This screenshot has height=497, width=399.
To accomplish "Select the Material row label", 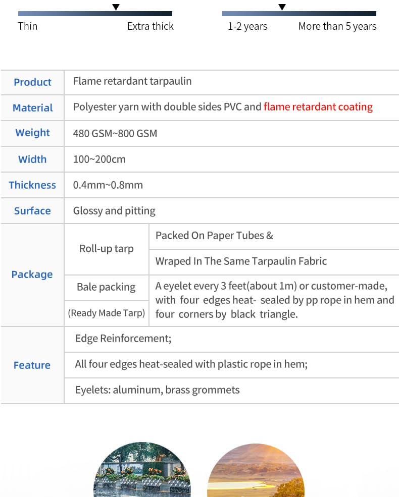I will (x=32, y=108).
